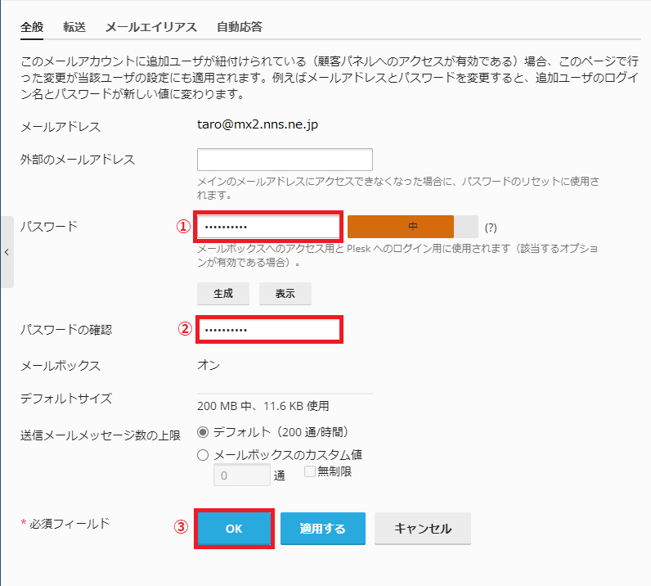The image size is (651, 586).
Task: Open the 転送 tab
Action: tap(74, 26)
